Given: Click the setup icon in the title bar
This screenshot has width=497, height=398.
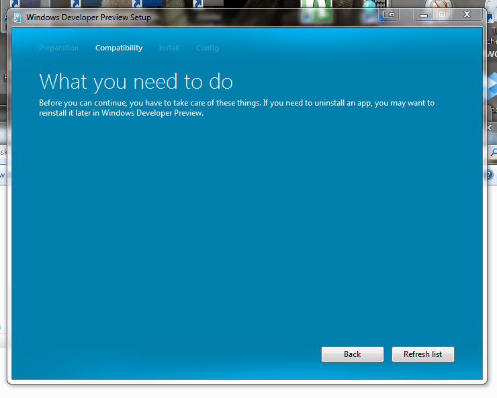Looking at the screenshot, I should (x=17, y=17).
